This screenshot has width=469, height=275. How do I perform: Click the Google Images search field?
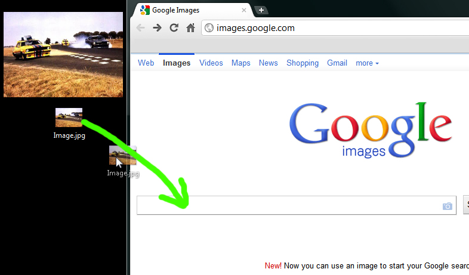(x=297, y=205)
